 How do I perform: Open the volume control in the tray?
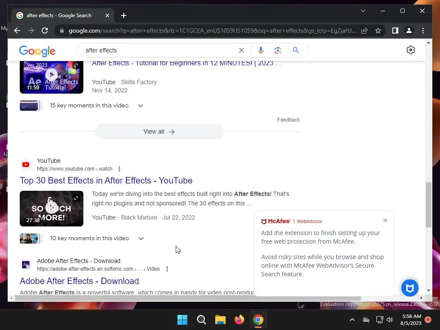(390, 320)
